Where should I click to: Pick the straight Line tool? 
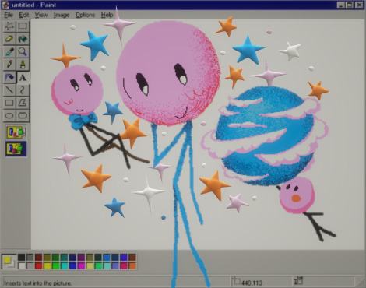click(x=9, y=90)
